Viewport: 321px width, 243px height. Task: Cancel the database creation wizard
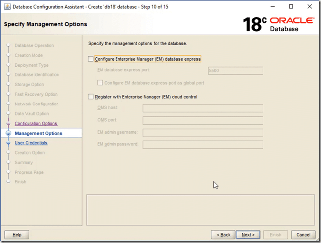pyautogui.click(x=303, y=235)
